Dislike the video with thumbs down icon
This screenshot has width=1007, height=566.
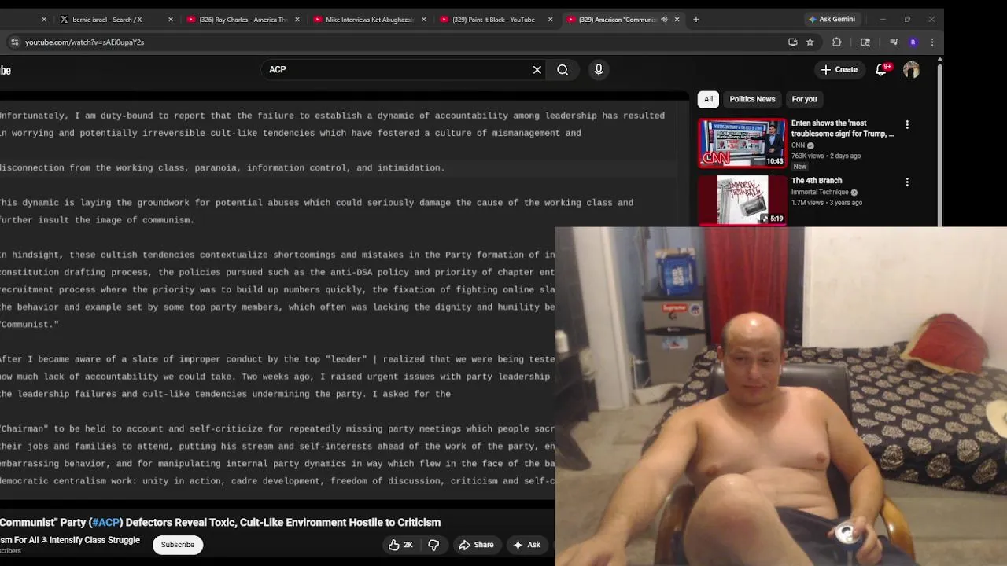[433, 545]
